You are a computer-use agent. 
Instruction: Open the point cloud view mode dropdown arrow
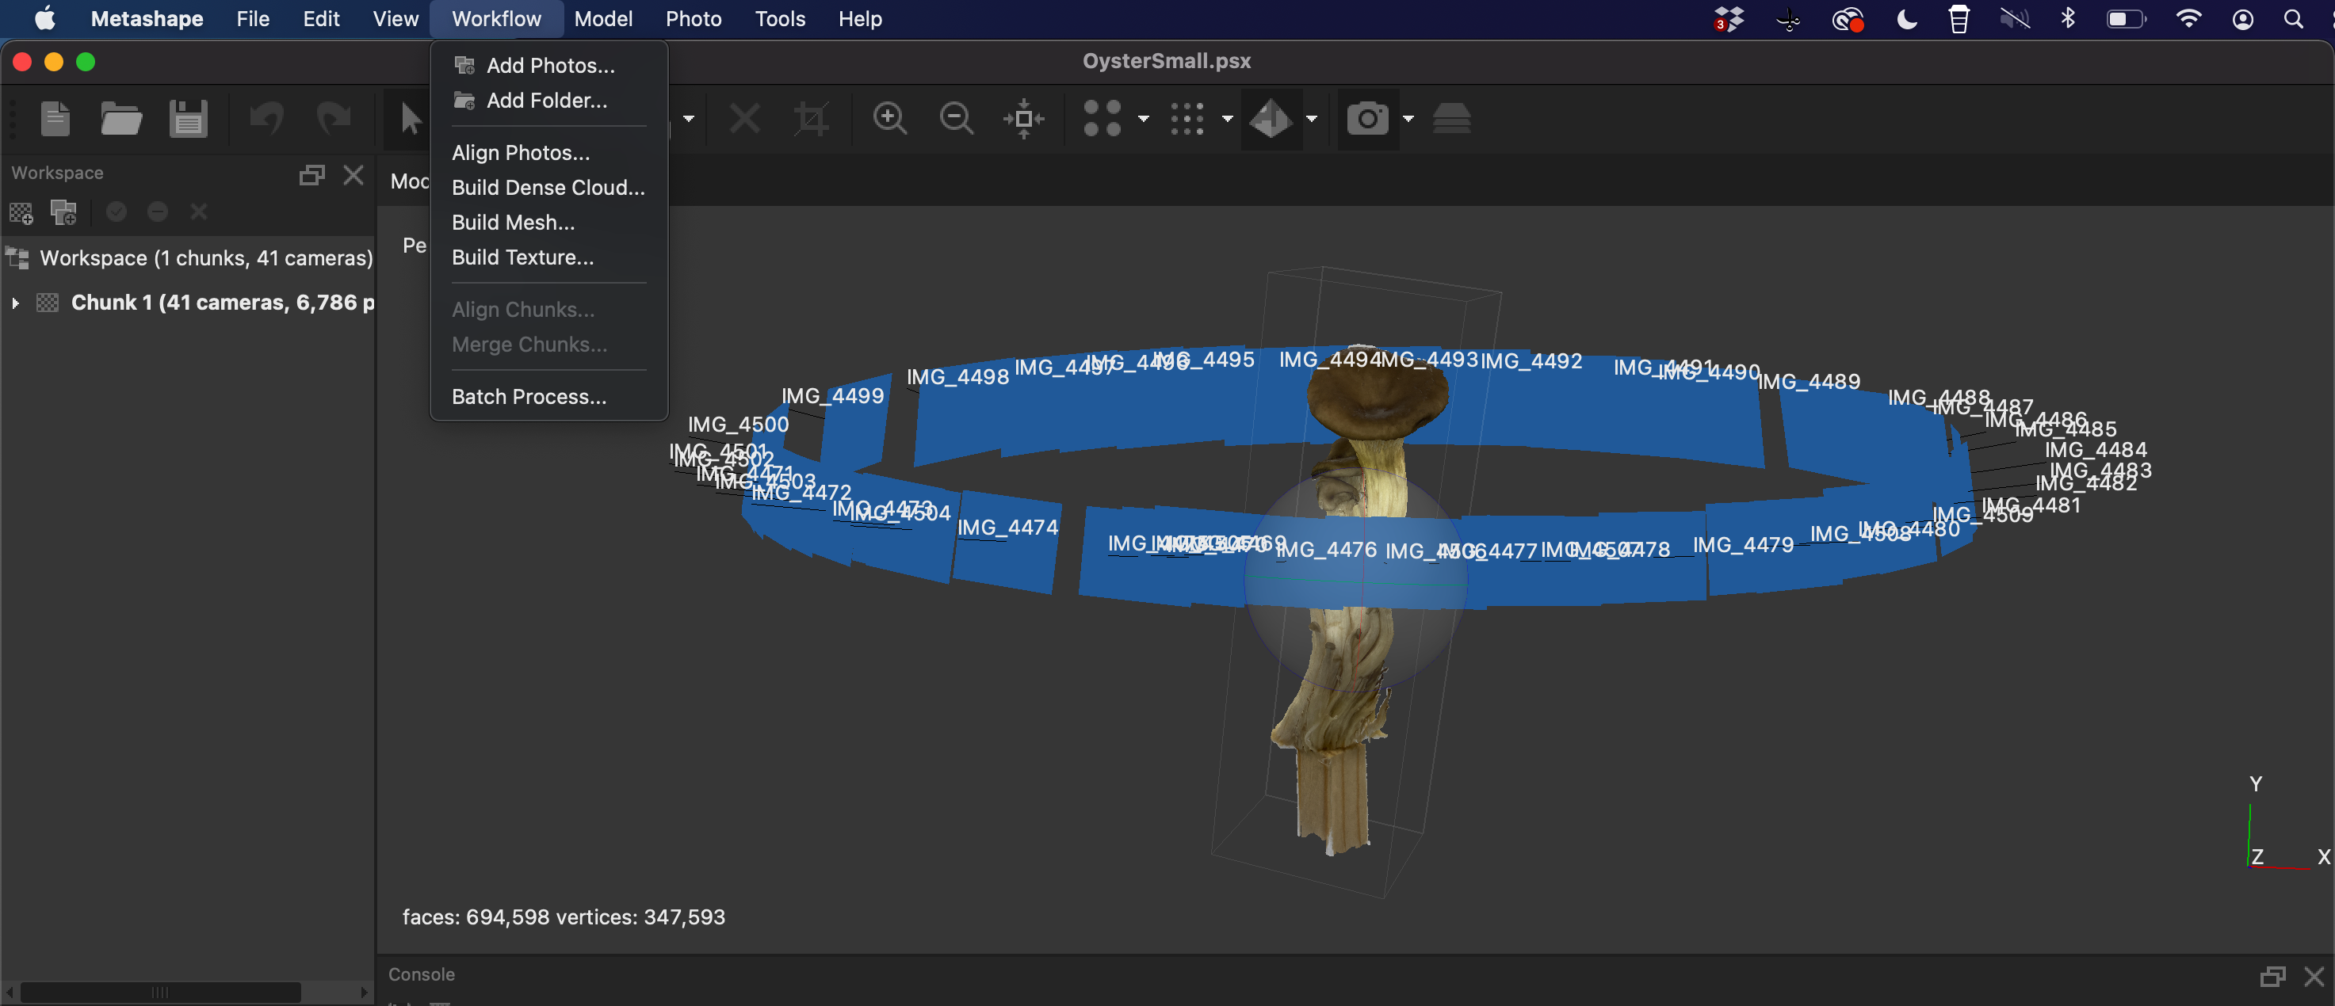pyautogui.click(x=1143, y=119)
